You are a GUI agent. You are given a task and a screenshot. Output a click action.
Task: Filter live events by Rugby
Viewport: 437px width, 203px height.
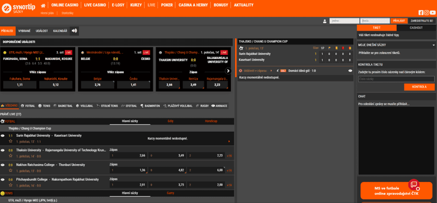point(203,106)
